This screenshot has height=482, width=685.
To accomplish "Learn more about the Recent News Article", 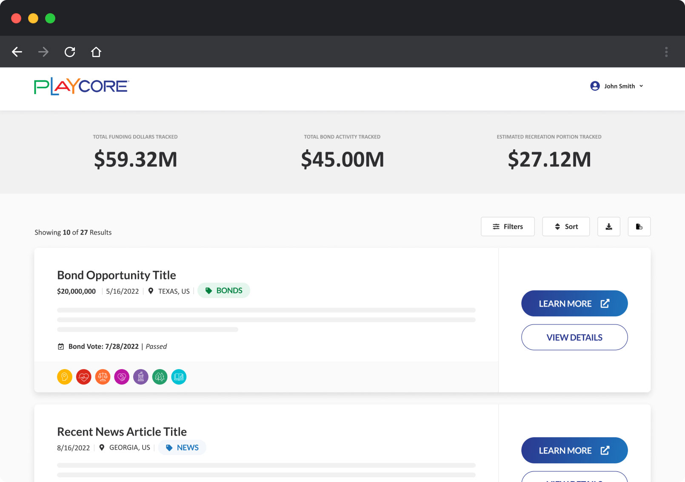I will click(574, 450).
